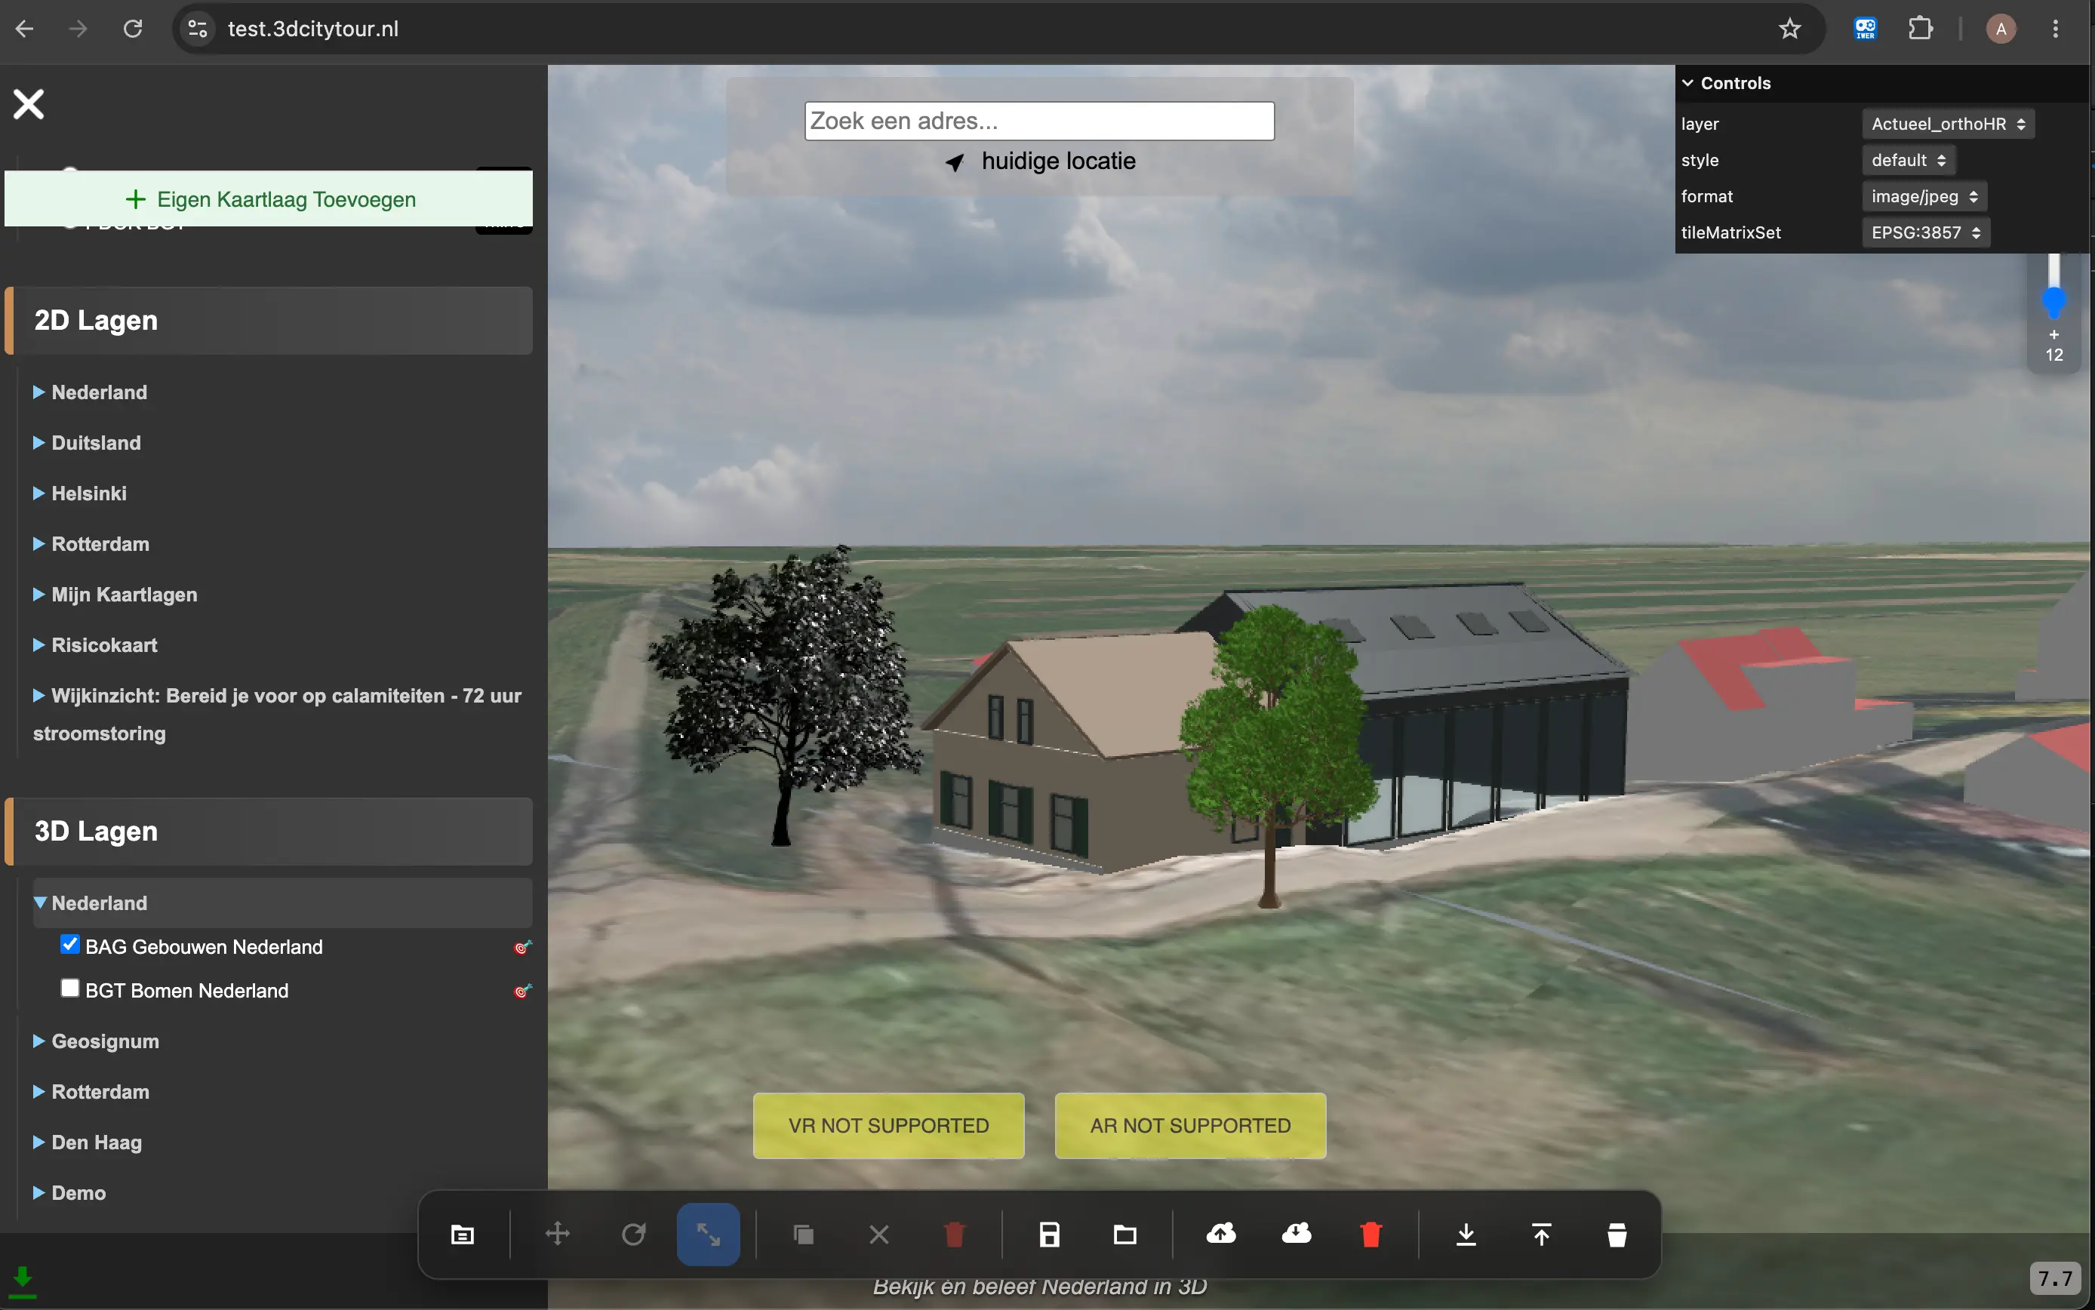Open the object library toolbar icon
This screenshot has height=1310, width=2095.
tap(463, 1234)
